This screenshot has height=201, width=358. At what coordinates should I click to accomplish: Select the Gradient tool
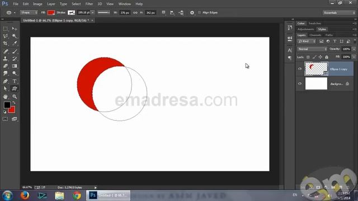[x=15, y=66]
